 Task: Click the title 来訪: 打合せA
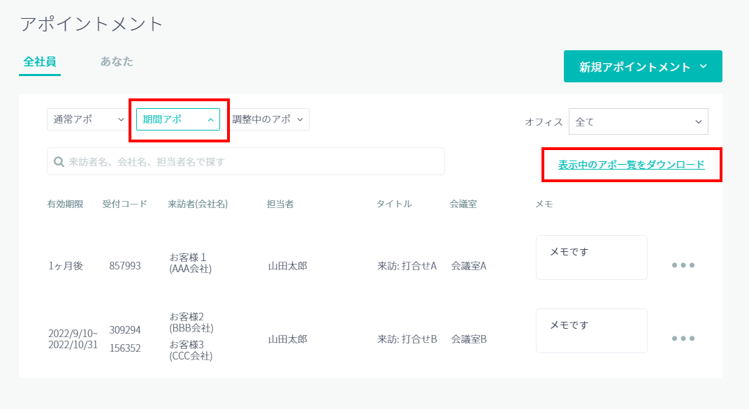(x=407, y=266)
